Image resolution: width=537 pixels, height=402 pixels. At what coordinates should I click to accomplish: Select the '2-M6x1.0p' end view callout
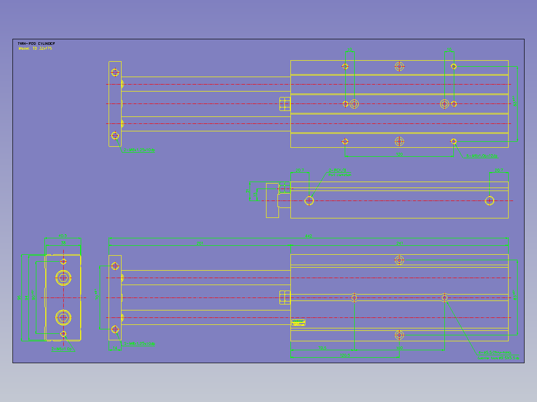(x=62, y=349)
